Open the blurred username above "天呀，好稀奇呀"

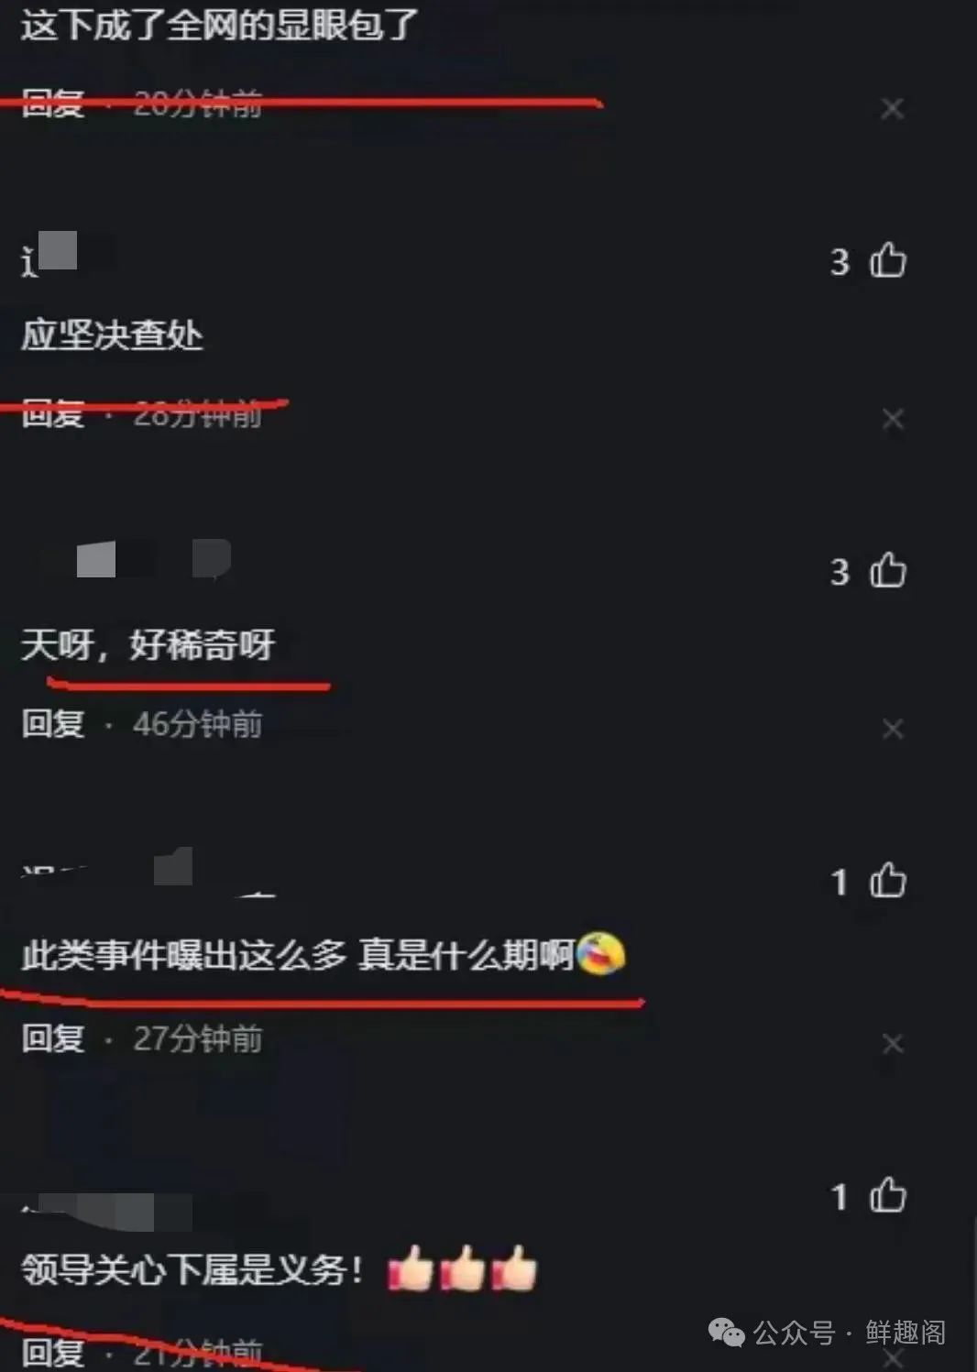tap(152, 559)
